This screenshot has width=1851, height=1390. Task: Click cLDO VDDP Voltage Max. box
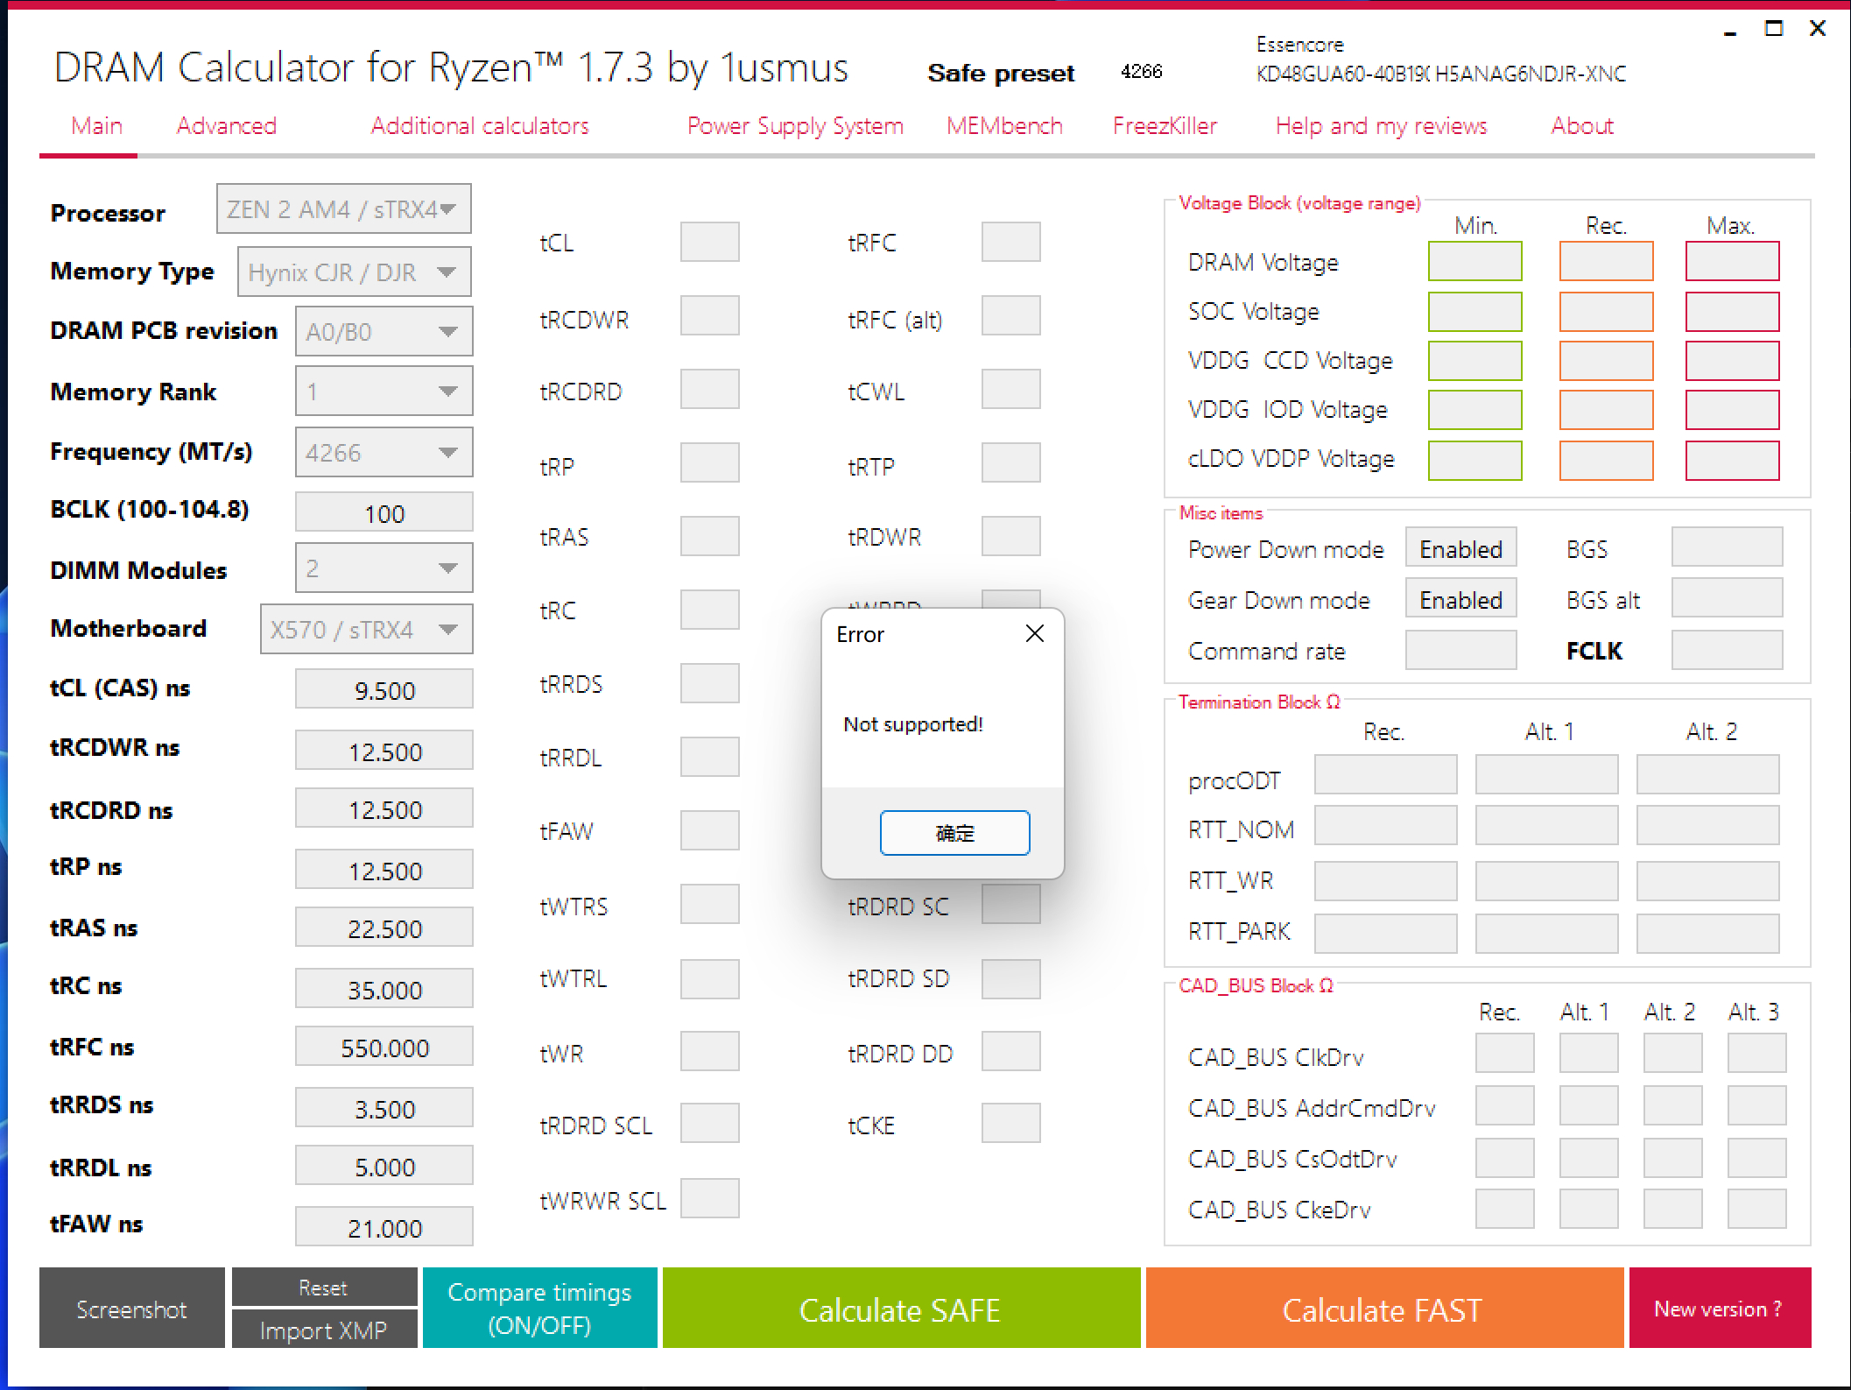(1732, 461)
